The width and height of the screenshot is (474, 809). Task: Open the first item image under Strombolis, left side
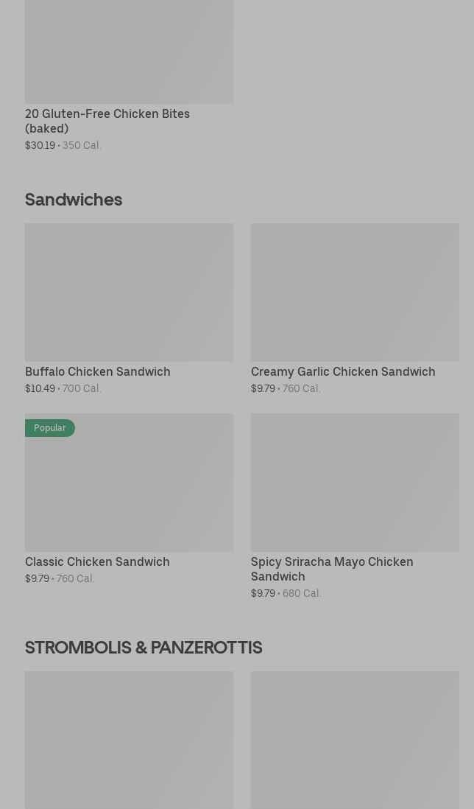pyautogui.click(x=129, y=740)
